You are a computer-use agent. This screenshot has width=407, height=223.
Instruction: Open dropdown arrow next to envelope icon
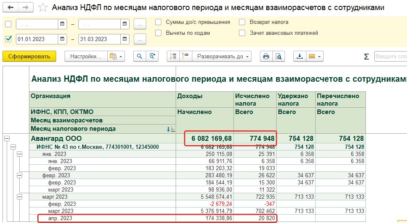coord(319,56)
